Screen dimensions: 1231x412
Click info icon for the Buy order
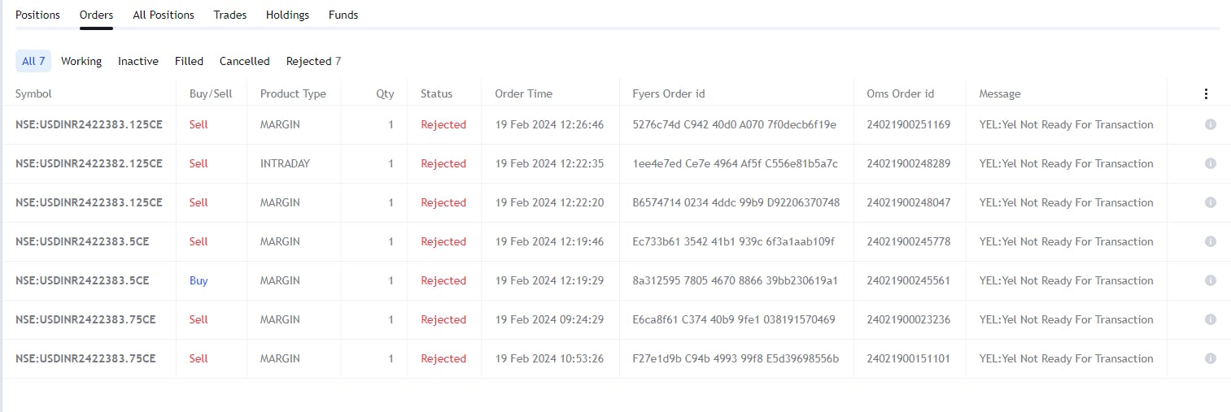[1210, 280]
